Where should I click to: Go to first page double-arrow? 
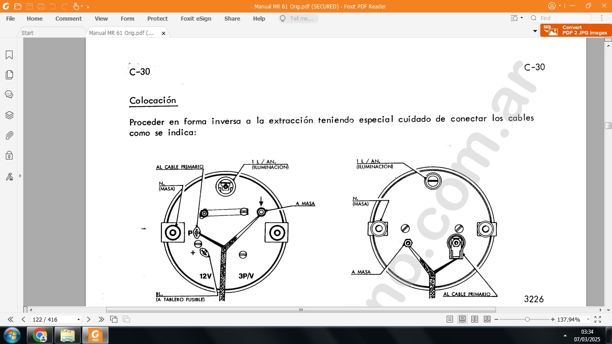pos(11,319)
